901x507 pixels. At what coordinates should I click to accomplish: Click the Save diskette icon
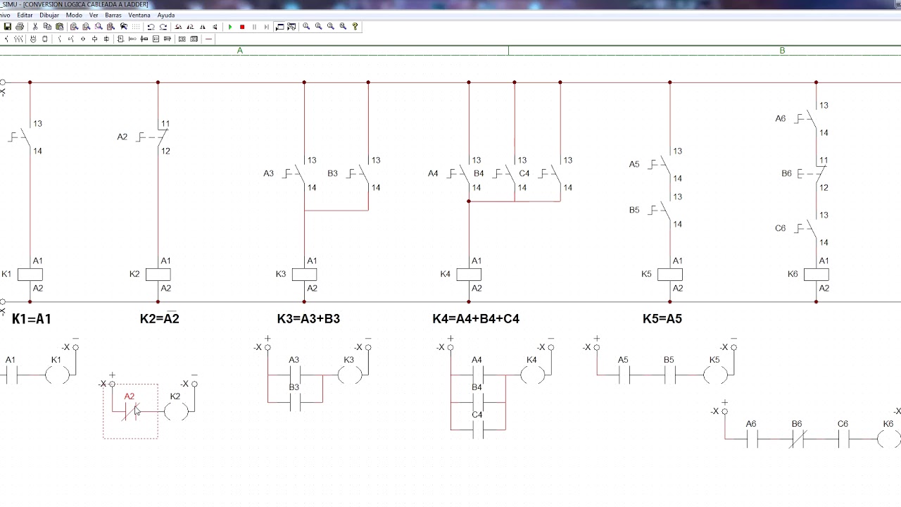(x=8, y=27)
